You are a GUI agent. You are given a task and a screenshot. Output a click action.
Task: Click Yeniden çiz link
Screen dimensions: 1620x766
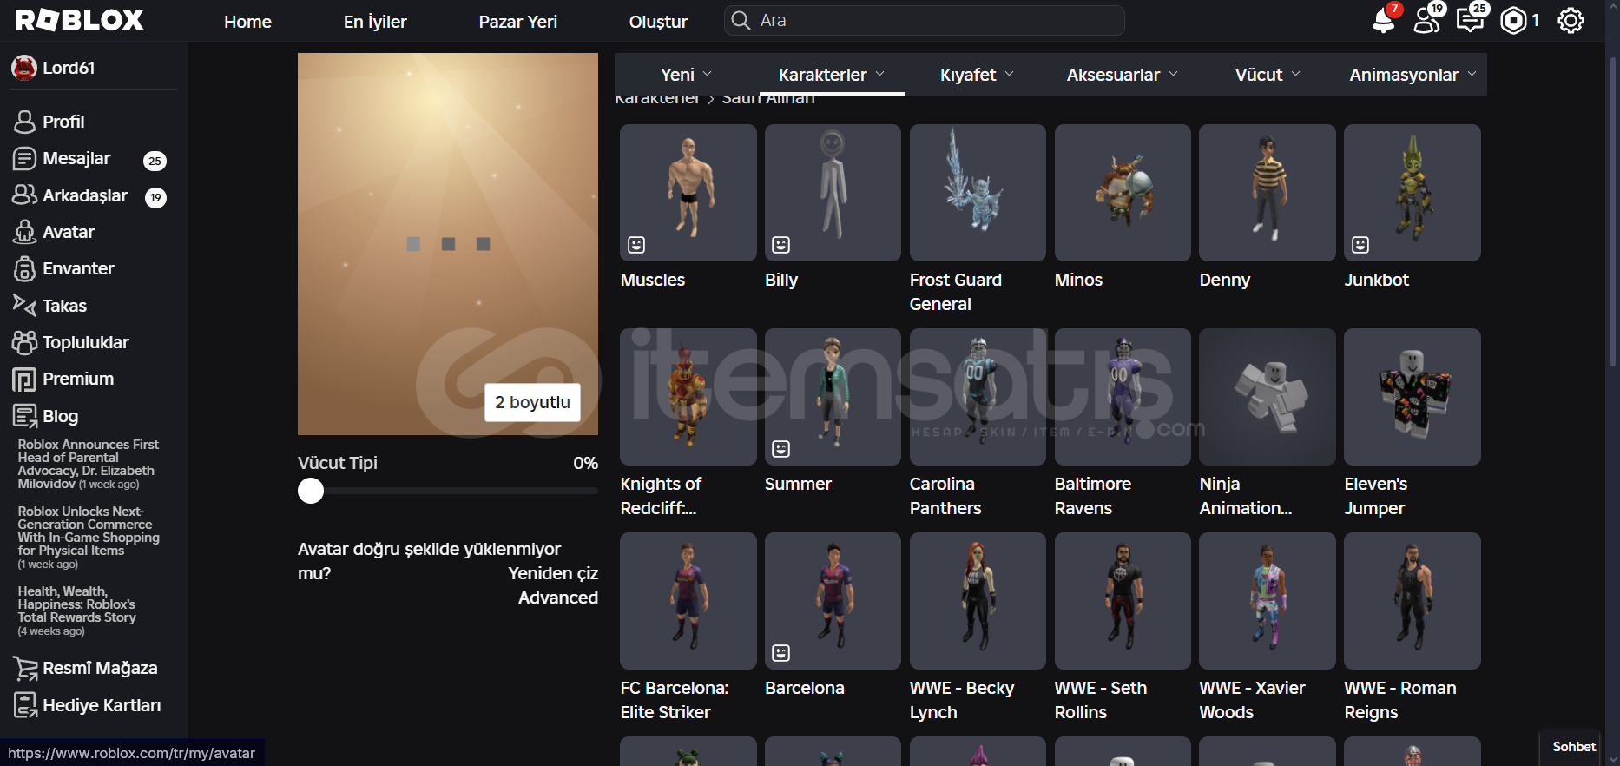[x=553, y=573]
